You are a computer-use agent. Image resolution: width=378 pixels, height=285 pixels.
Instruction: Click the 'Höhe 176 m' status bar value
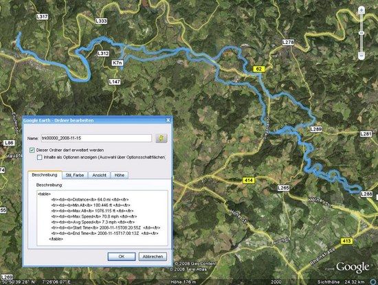184,282
